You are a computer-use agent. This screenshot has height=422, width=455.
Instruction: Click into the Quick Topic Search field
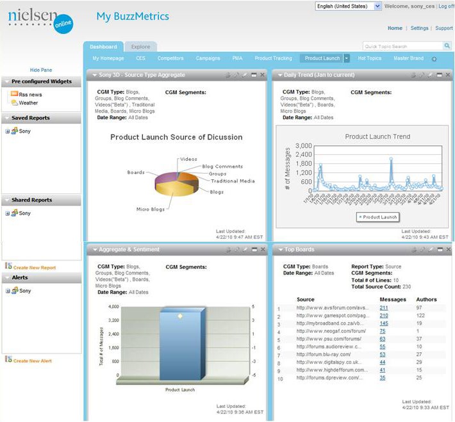[x=401, y=46]
